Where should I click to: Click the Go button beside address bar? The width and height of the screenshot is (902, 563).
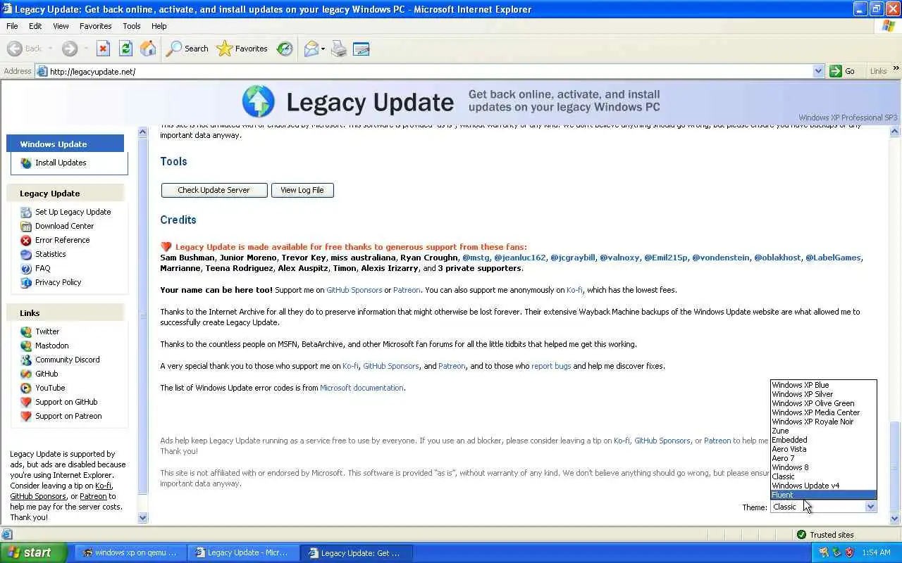click(843, 71)
